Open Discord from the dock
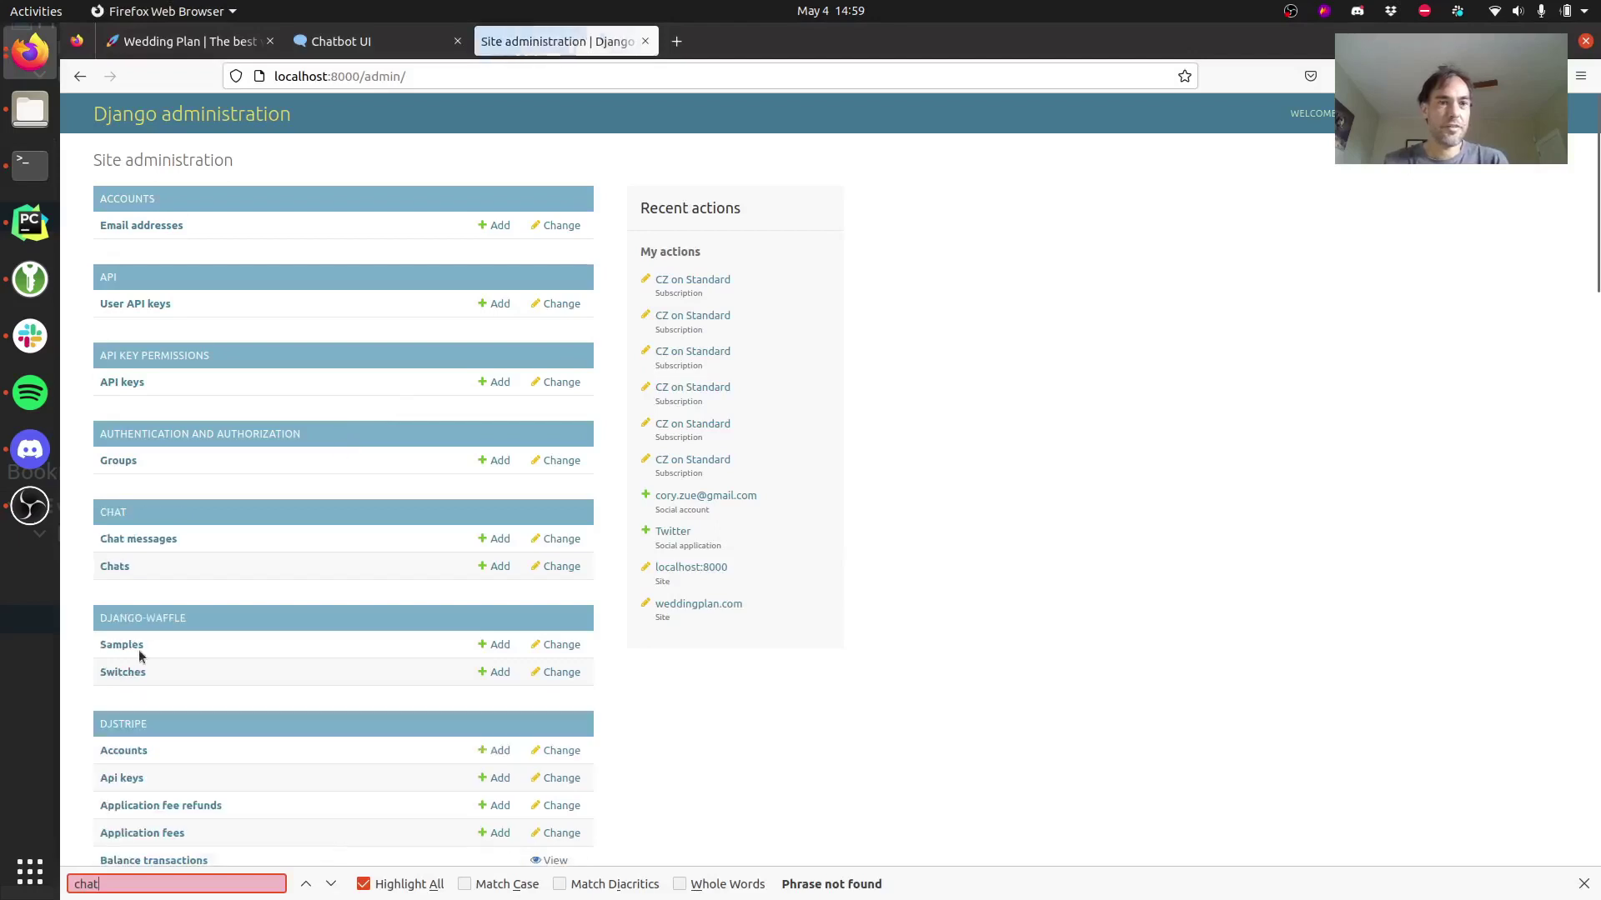Viewport: 1601px width, 900px height. click(x=30, y=449)
